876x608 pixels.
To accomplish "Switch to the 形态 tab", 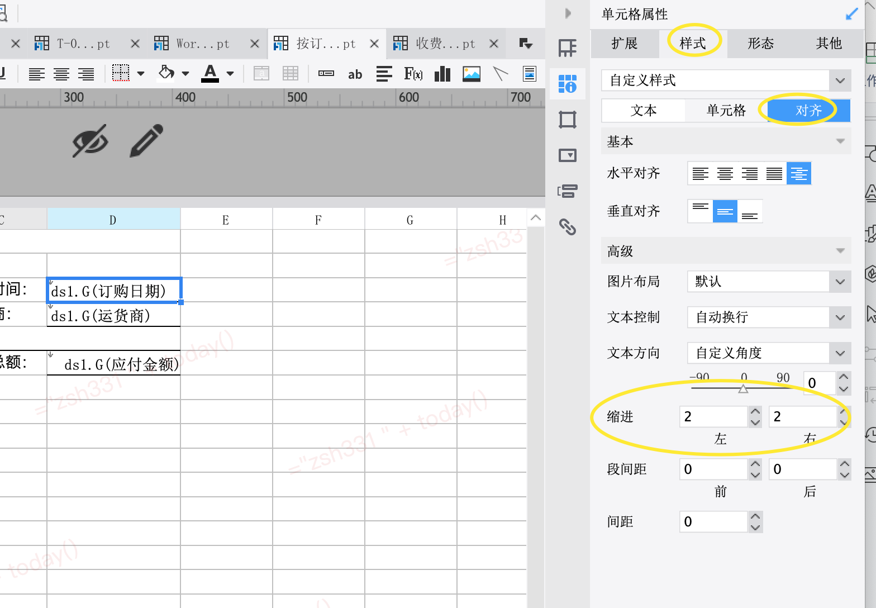I will pyautogui.click(x=761, y=44).
